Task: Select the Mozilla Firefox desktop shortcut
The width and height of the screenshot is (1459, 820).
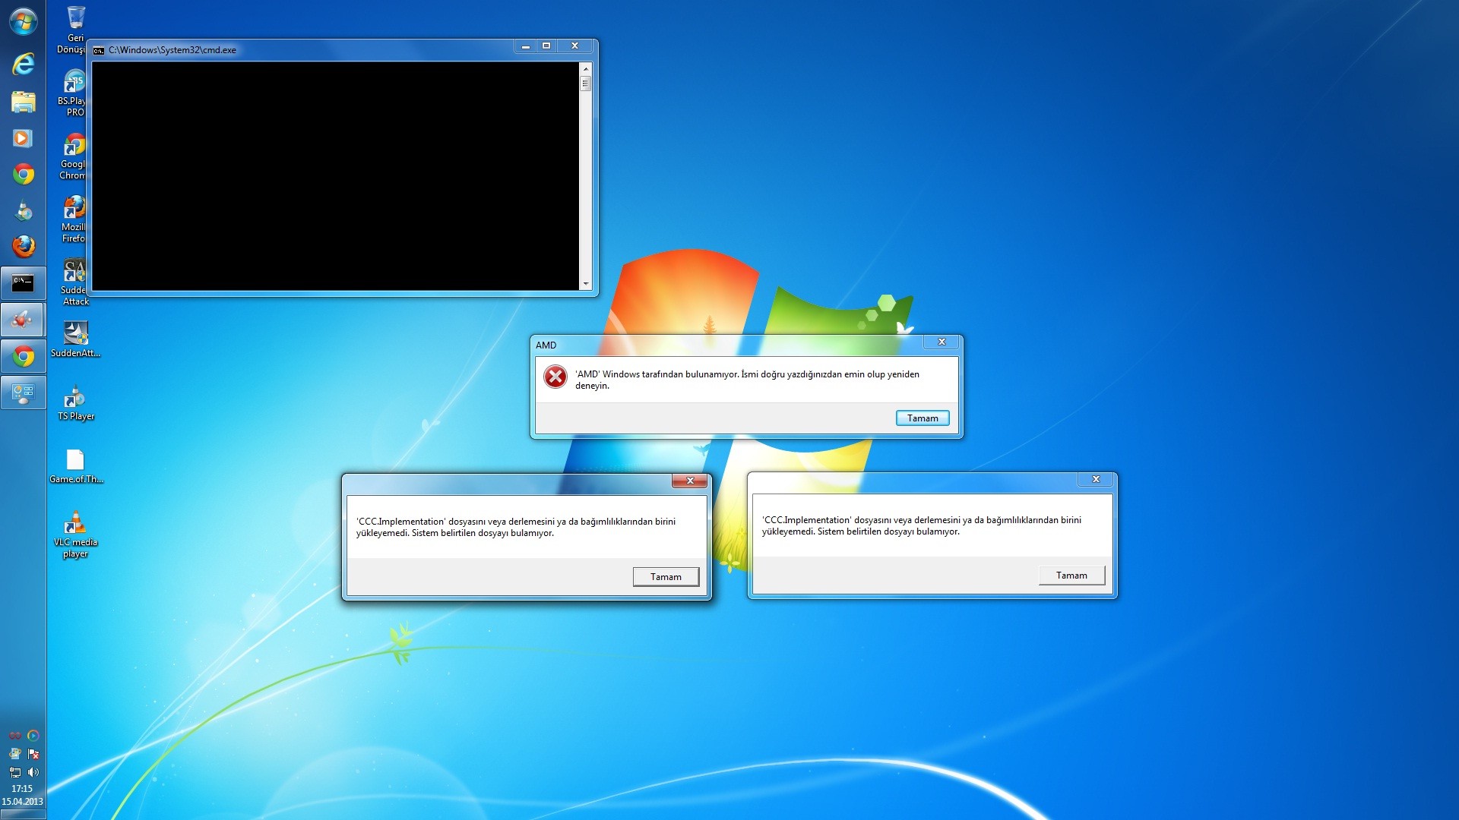Action: coord(74,219)
